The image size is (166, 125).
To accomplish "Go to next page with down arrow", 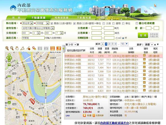I will click(127, 44).
